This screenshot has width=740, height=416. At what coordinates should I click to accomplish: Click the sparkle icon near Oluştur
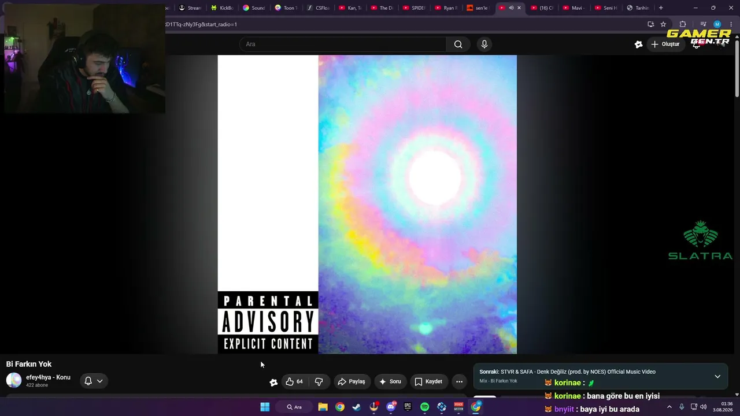coord(638,44)
